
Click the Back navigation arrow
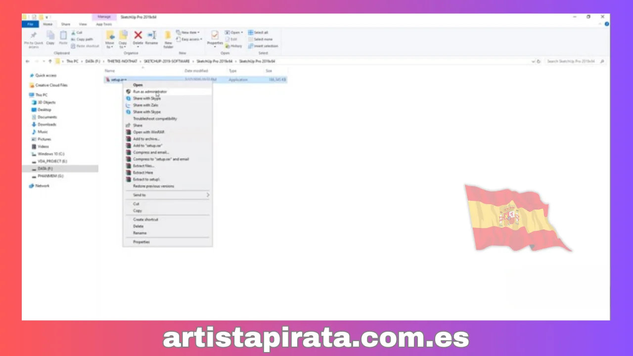(x=27, y=61)
